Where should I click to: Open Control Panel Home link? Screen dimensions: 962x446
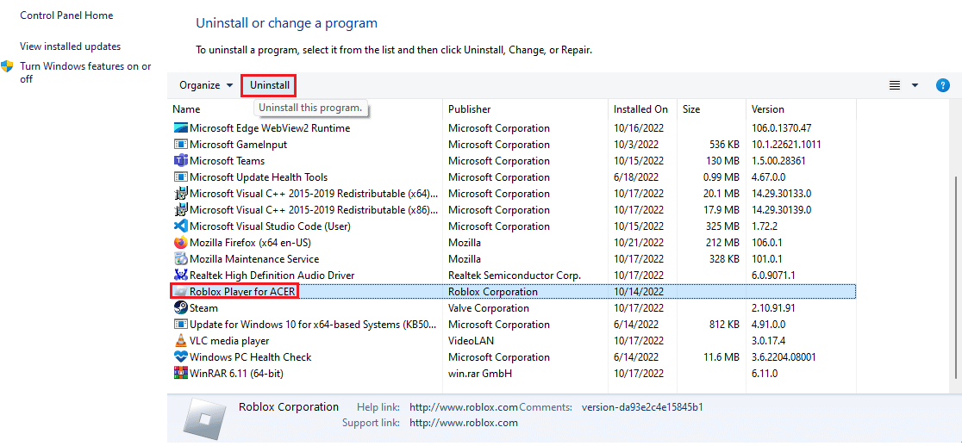67,15
